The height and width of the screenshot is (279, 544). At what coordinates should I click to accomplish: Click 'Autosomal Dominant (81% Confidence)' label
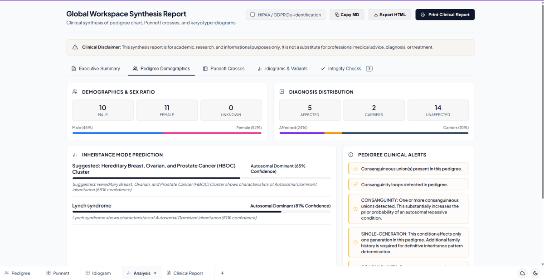point(290,206)
